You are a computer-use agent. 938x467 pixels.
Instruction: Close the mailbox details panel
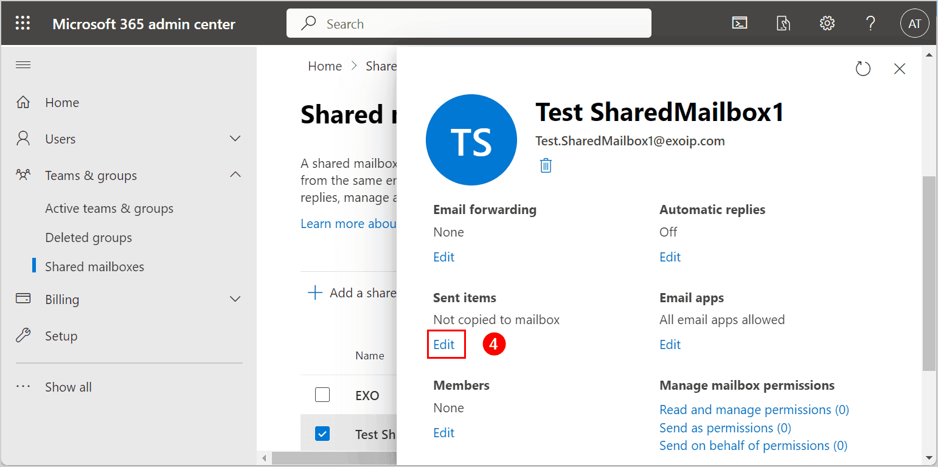[900, 69]
